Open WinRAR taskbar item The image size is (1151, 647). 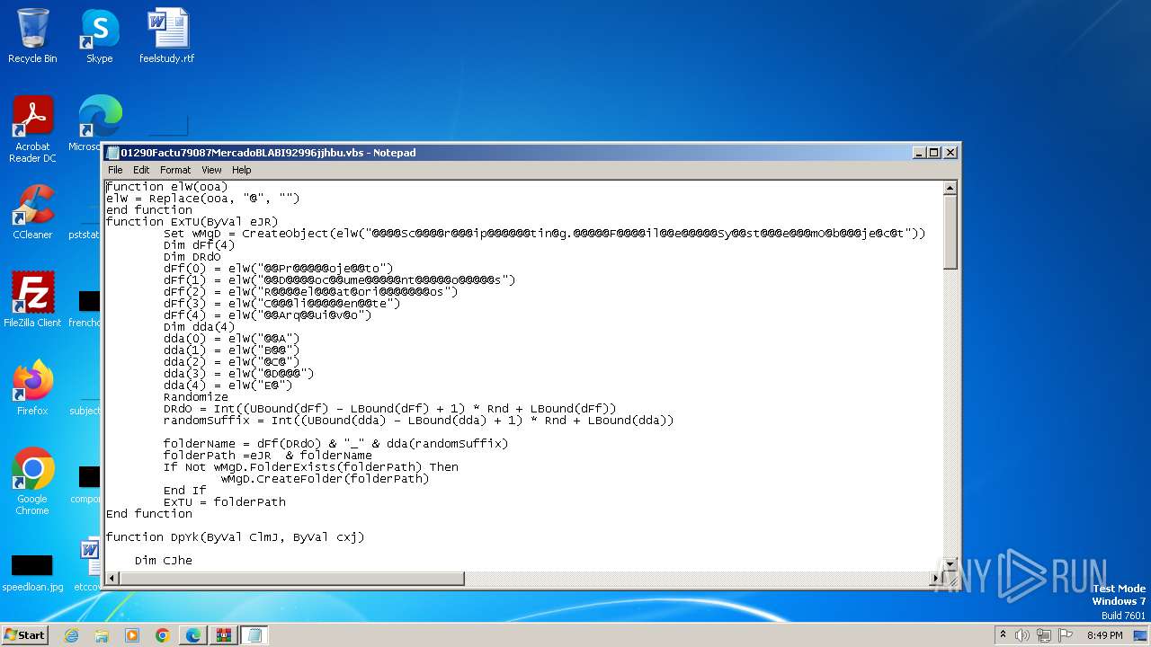pos(224,635)
